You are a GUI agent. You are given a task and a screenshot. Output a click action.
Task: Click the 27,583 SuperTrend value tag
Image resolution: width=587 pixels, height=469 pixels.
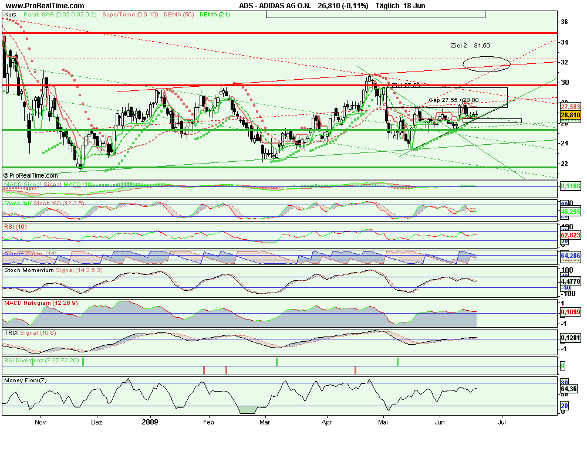click(569, 107)
